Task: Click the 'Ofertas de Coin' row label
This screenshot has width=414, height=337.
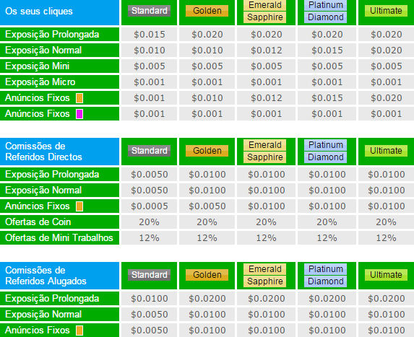Action: 38,222
